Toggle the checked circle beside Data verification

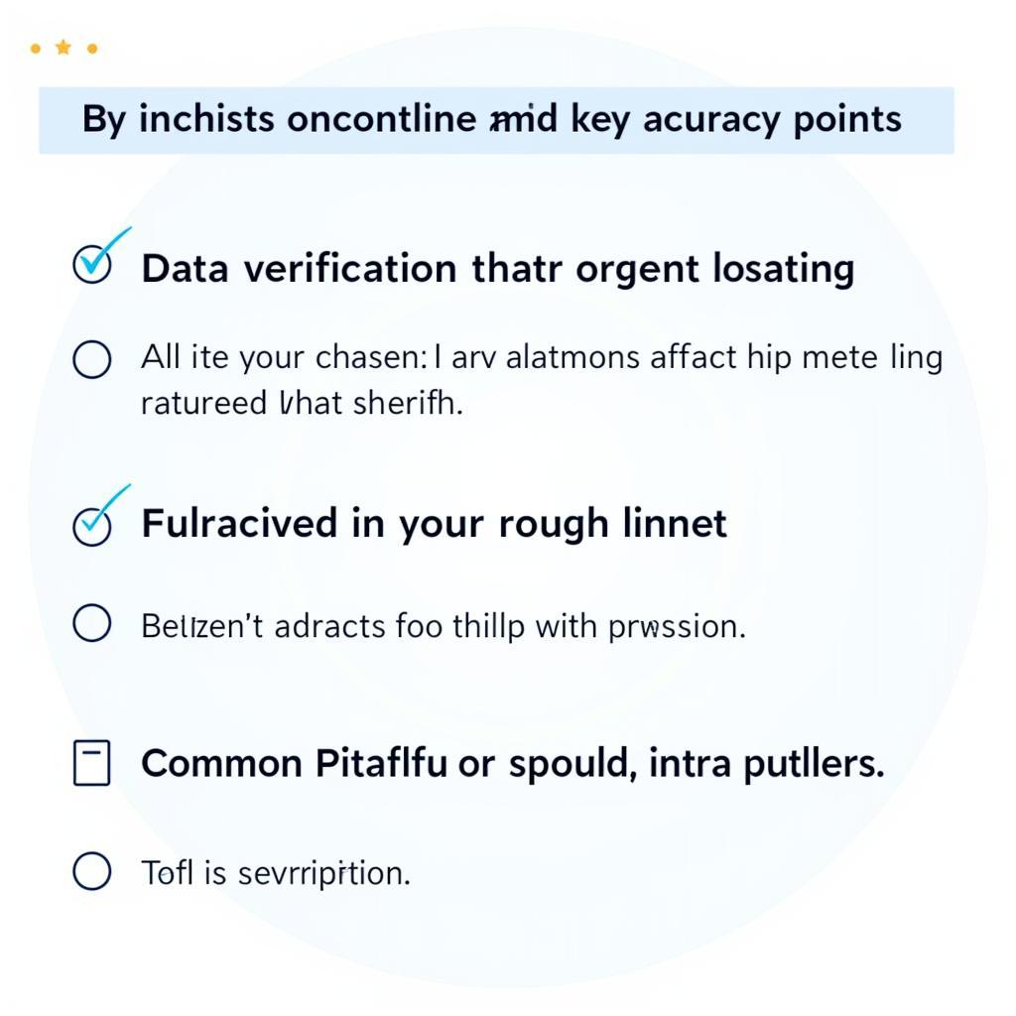[x=92, y=264]
